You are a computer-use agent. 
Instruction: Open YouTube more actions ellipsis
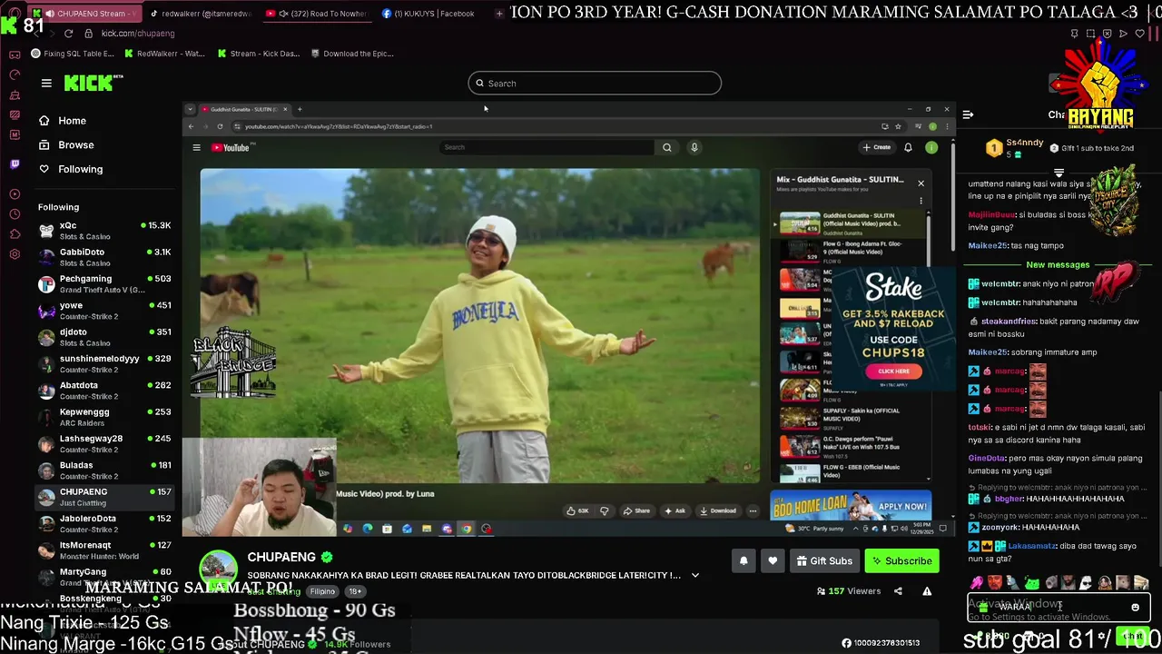click(753, 510)
